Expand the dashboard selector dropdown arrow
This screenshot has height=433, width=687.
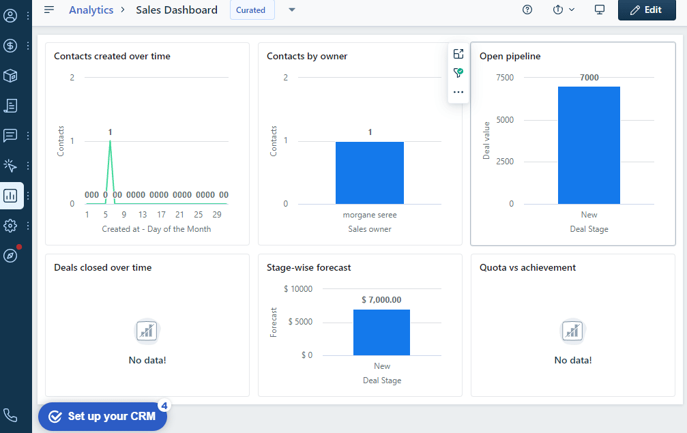[x=292, y=10]
